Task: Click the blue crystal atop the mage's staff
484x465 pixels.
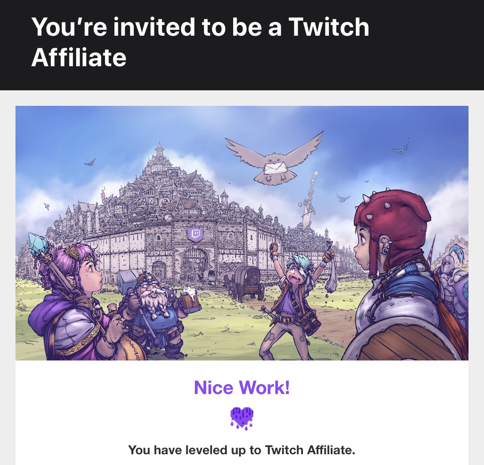Action: pyautogui.click(x=39, y=243)
